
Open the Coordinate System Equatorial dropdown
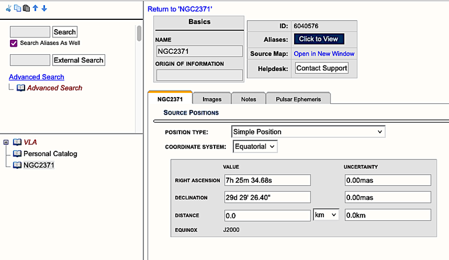255,147
